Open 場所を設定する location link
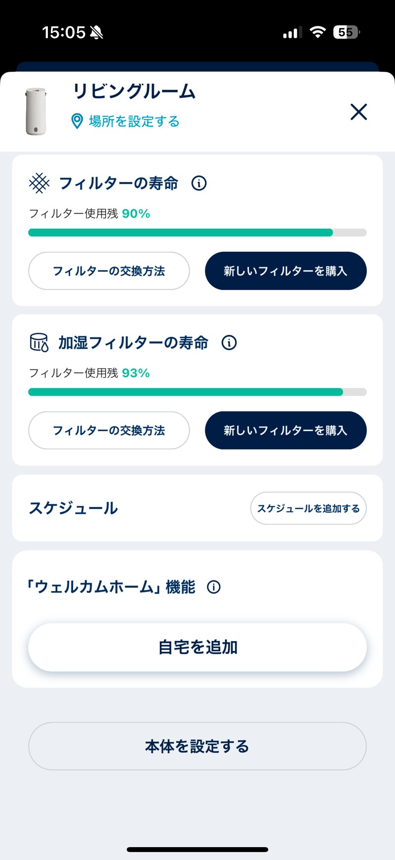Viewport: 395px width, 860px height. (x=134, y=121)
